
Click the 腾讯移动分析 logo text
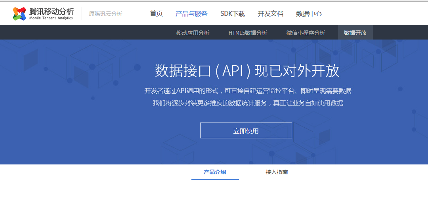(51, 11)
